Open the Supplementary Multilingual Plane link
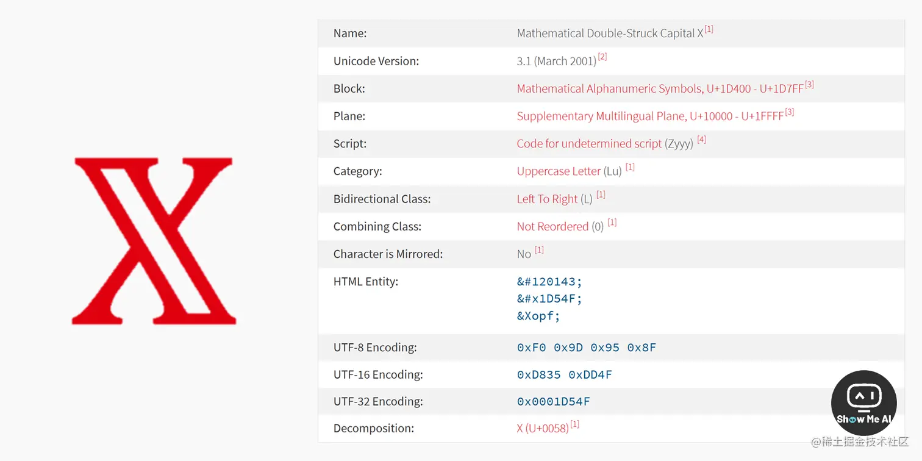The width and height of the screenshot is (922, 461). pos(650,116)
